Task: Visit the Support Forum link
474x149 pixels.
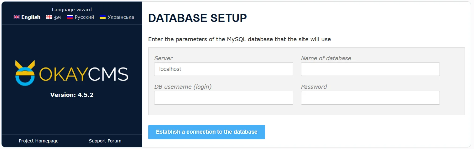Action: [105, 141]
